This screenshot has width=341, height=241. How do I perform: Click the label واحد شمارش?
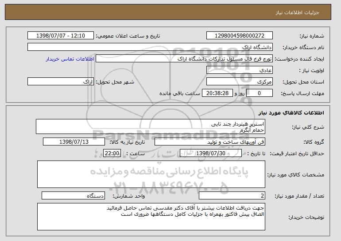129,196
